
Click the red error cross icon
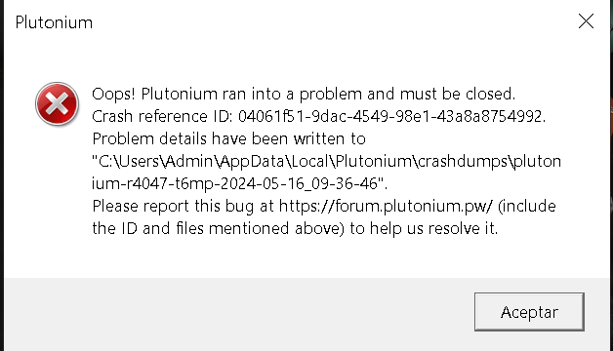coord(57,103)
